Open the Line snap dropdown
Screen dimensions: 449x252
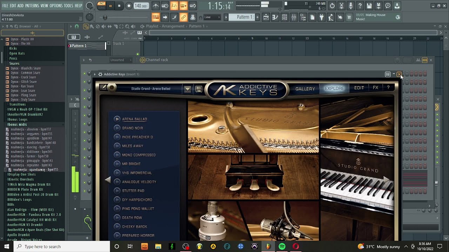pos(212,17)
